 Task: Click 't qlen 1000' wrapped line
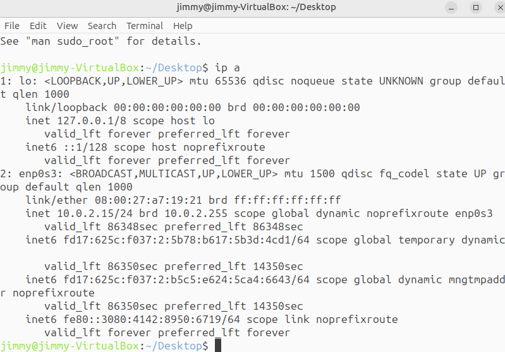pyautogui.click(x=35, y=95)
